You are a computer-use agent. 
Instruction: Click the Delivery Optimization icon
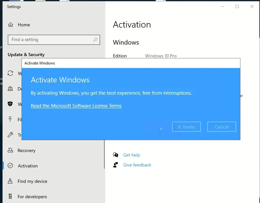point(10,89)
